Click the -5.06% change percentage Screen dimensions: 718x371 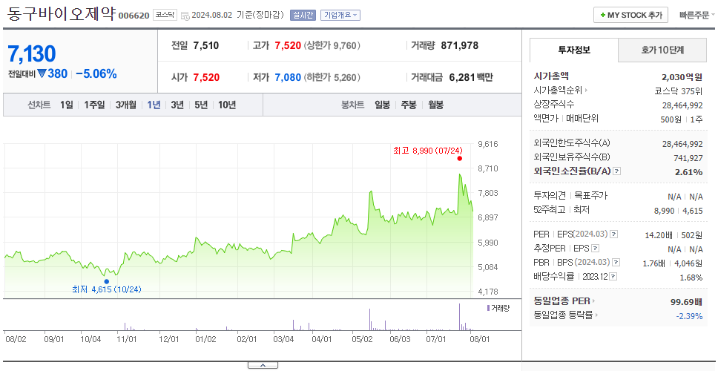pos(96,73)
